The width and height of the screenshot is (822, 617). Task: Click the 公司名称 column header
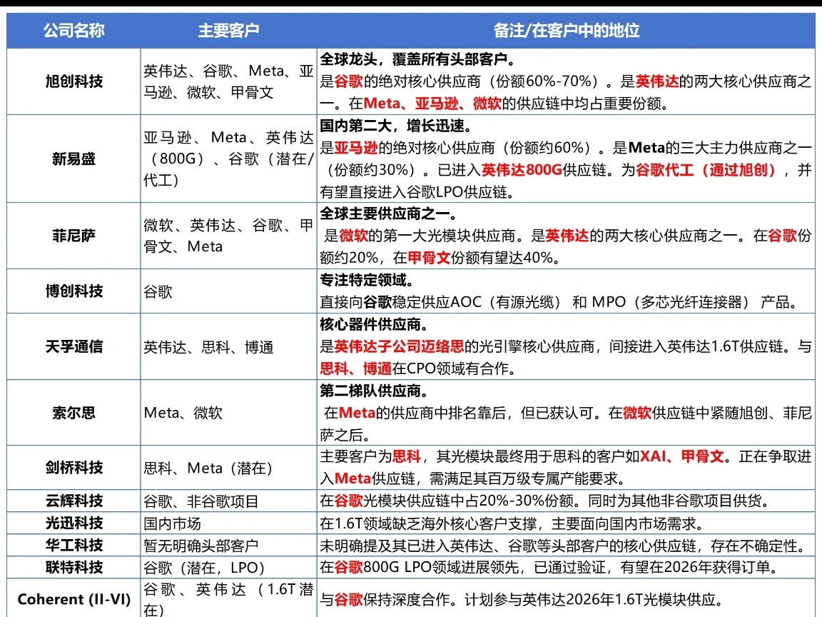pos(74,31)
